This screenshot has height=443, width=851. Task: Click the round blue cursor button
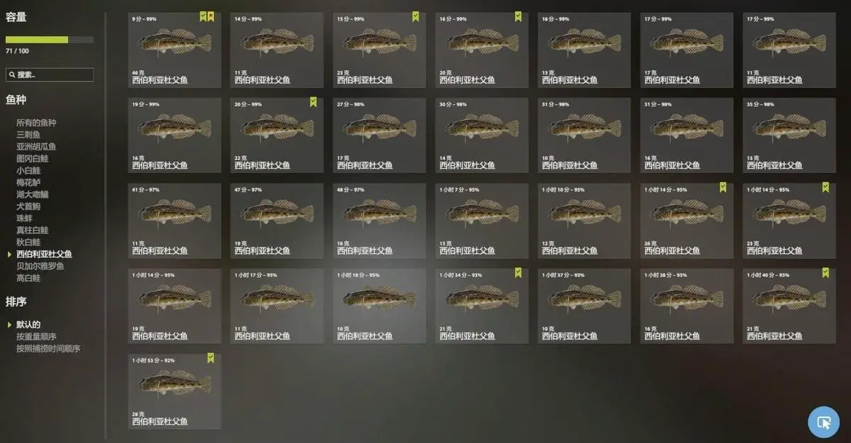click(823, 422)
